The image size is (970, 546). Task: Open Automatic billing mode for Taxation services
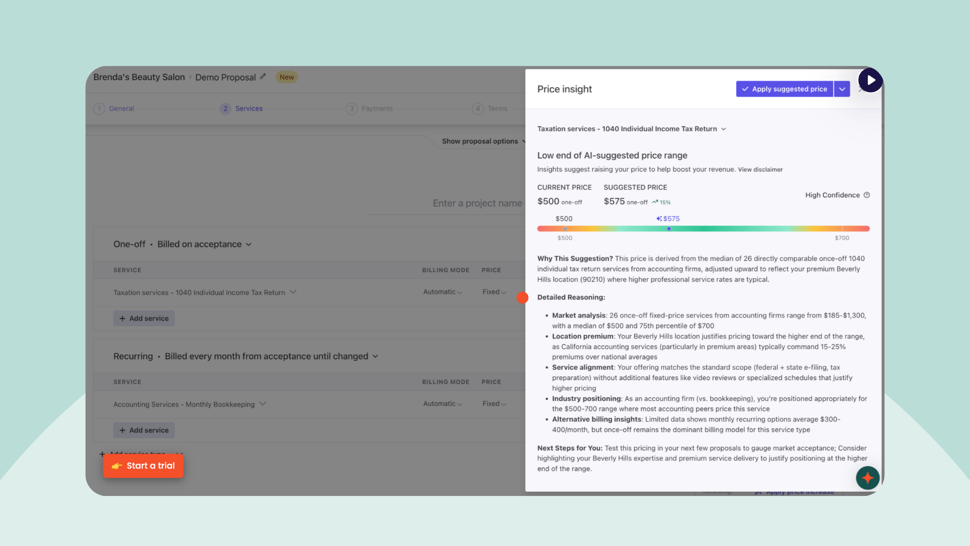click(x=443, y=292)
